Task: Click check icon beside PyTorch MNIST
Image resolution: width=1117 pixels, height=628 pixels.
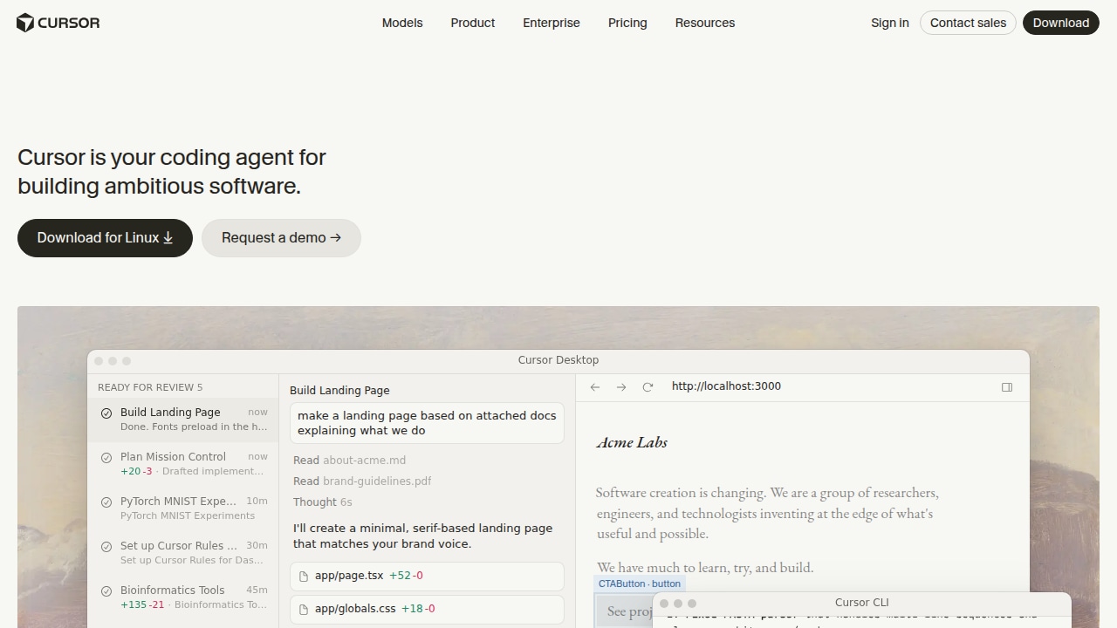Action: pyautogui.click(x=106, y=502)
